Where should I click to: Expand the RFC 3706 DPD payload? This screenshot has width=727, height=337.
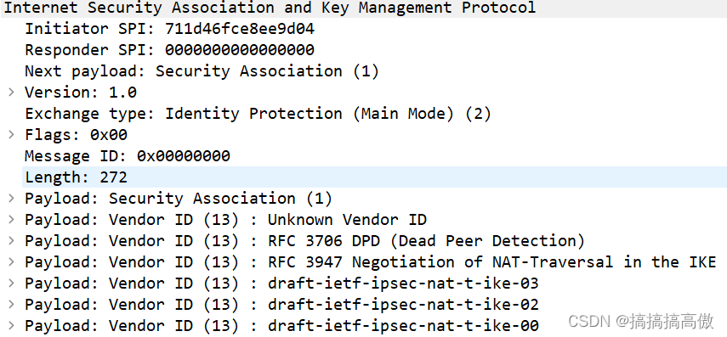click(12, 241)
